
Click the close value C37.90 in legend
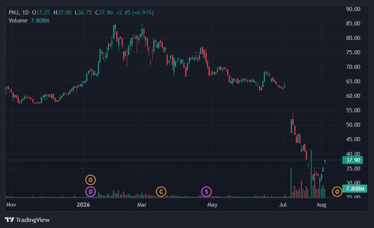click(104, 13)
